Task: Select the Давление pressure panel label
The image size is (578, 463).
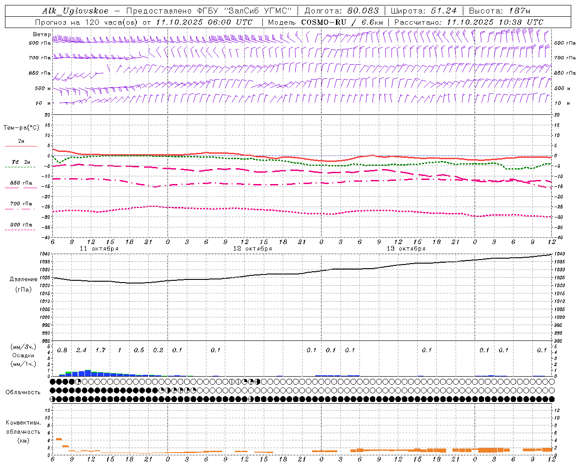Action: pyautogui.click(x=23, y=279)
